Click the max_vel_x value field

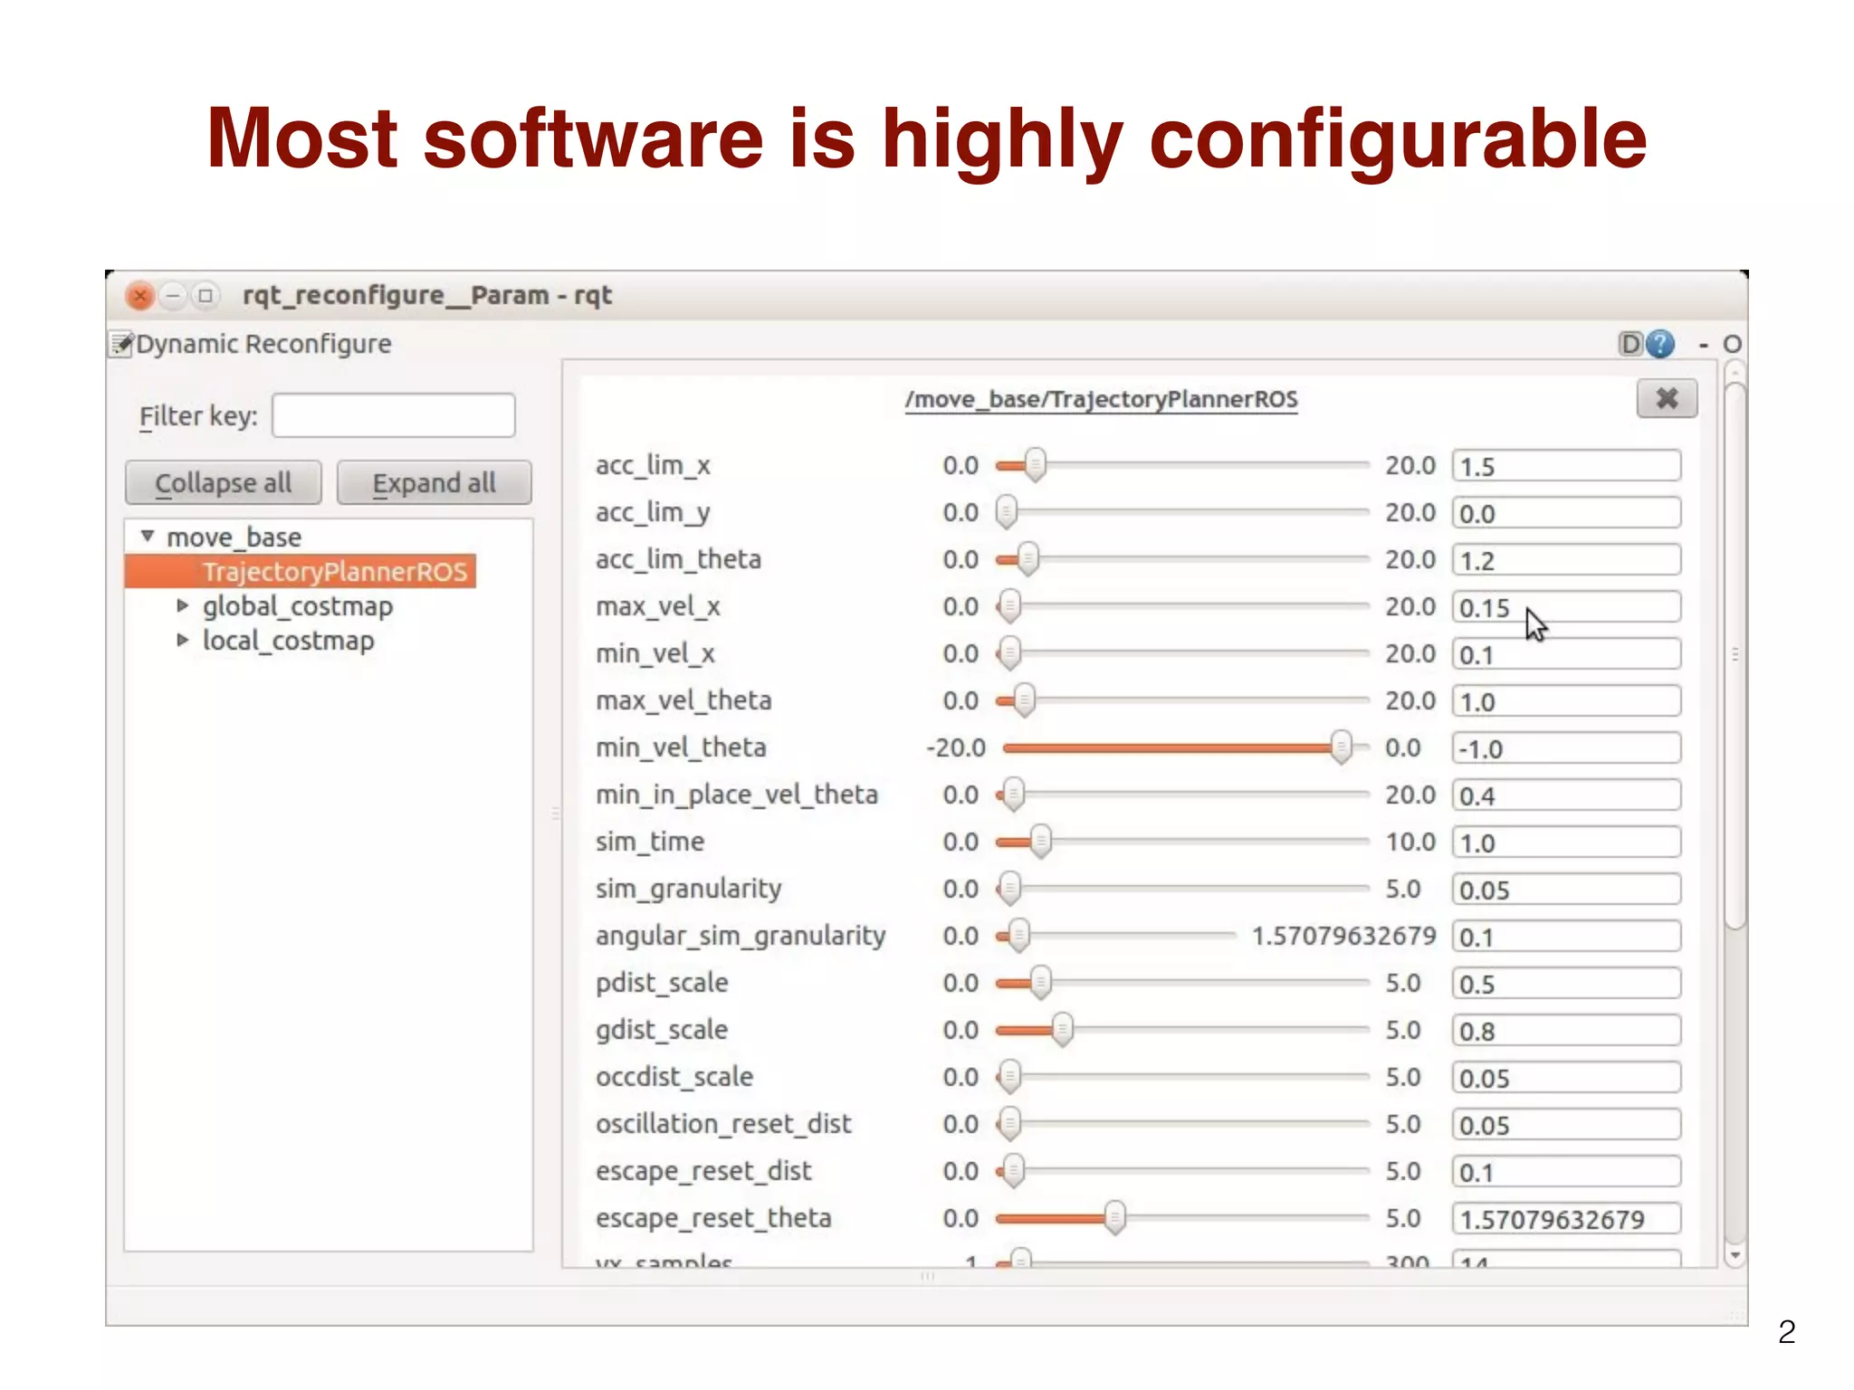(1566, 607)
